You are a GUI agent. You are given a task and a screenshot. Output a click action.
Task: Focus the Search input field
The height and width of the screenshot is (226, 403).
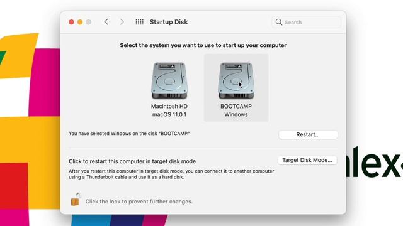click(x=307, y=23)
